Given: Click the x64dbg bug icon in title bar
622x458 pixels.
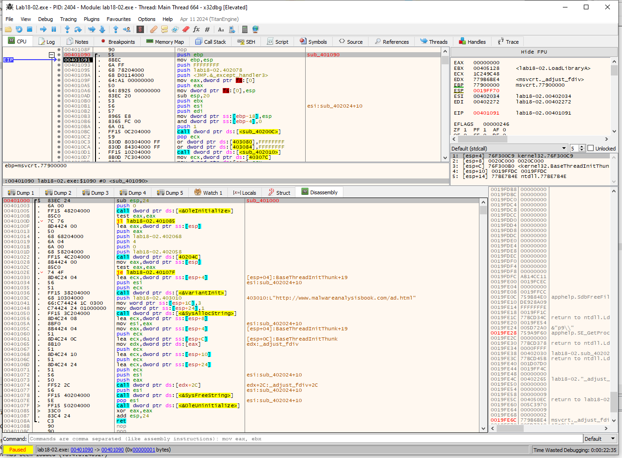Looking at the screenshot, I should 9,7.
